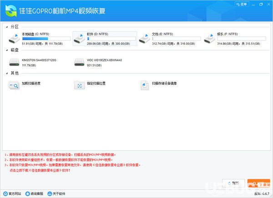Select the 娱乐 F: NTFS partition icon

pyautogui.click(x=210, y=39)
